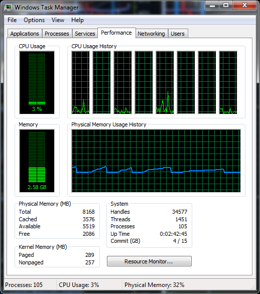Click the Up Time value 0:02:42:45
The height and width of the screenshot is (294, 260).
pos(173,234)
